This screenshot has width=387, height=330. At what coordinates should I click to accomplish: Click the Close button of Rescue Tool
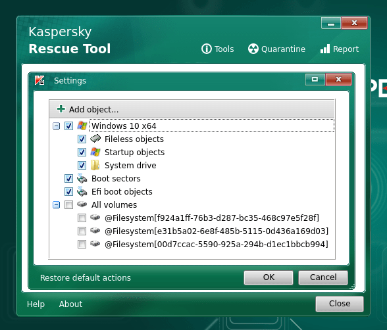point(340,304)
